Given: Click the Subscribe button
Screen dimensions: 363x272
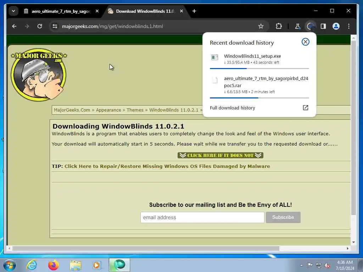Looking at the screenshot, I should (x=283, y=217).
